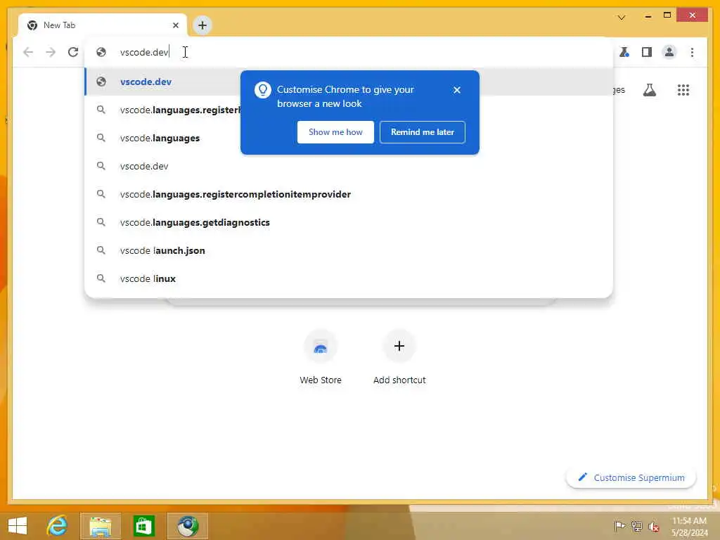Image resolution: width=720 pixels, height=540 pixels.
Task: Open the tab search chevron
Action: pos(622,18)
